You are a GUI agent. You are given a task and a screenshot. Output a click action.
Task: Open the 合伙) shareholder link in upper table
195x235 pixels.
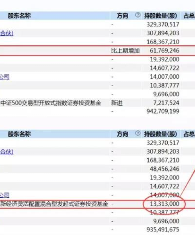[7, 33]
